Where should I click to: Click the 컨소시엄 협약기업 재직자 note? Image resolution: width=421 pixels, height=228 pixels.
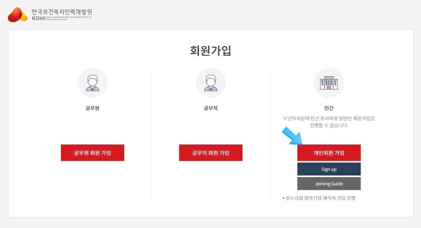(x=319, y=198)
